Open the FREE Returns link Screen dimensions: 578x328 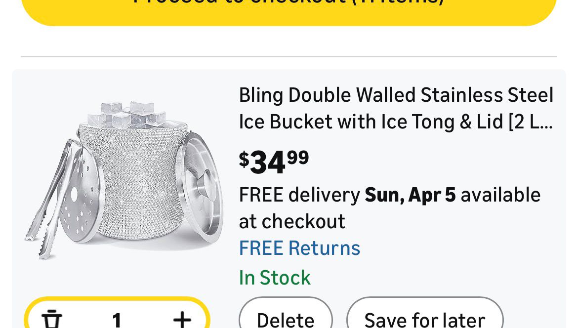pos(299,248)
